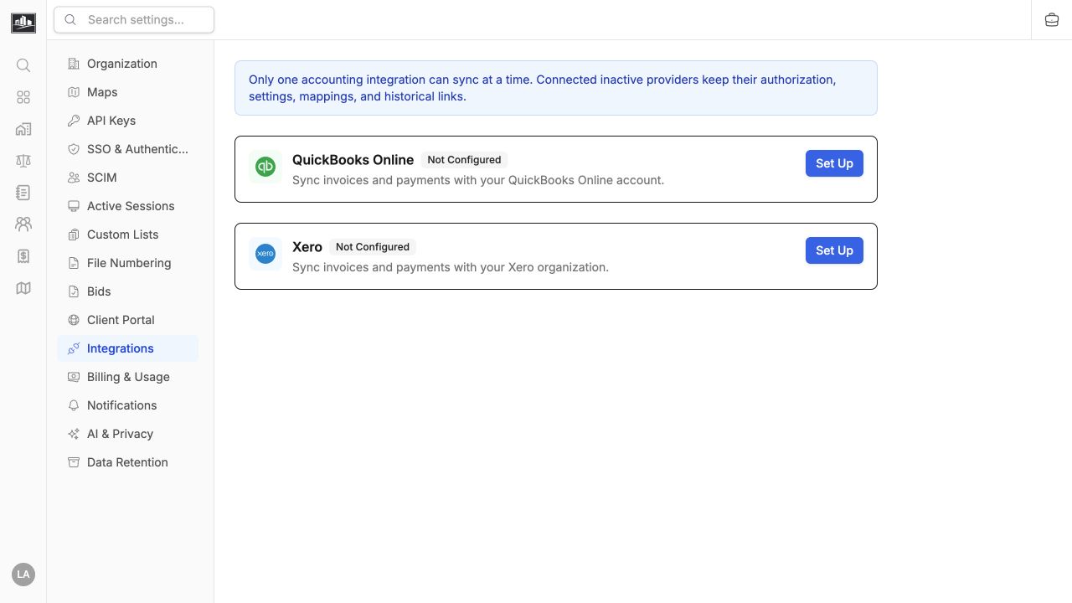Click the Active Sessions monitor icon
Viewport: 1072px width, 603px height.
[74, 206]
